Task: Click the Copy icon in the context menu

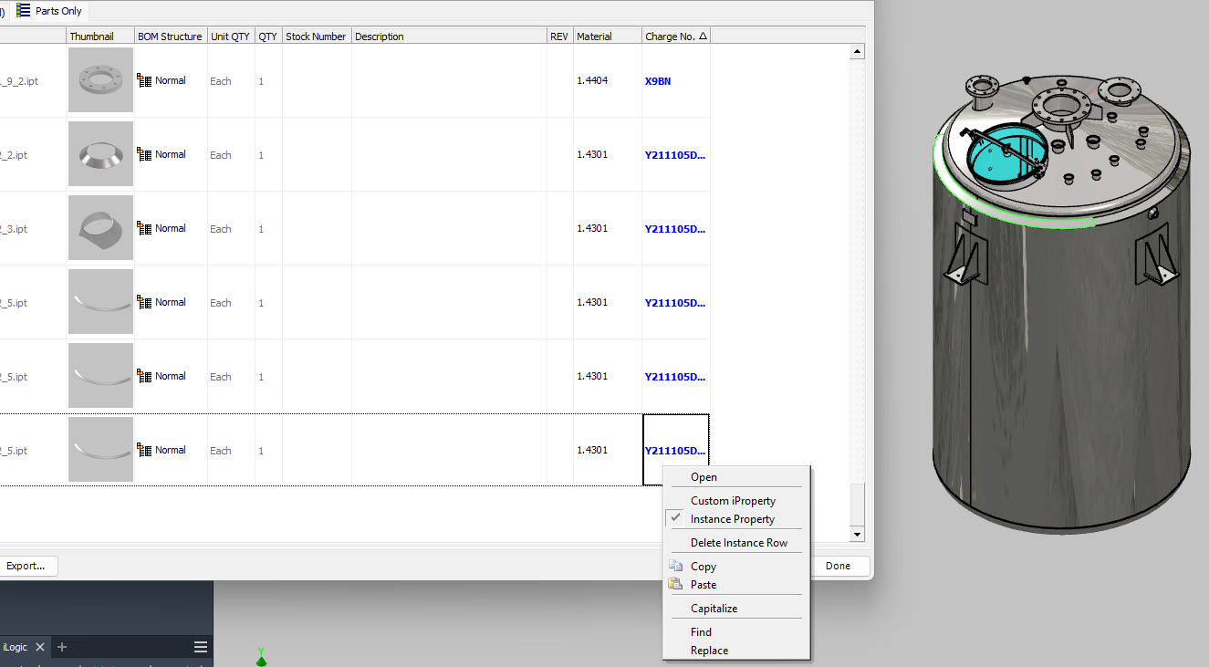Action: coord(676,566)
